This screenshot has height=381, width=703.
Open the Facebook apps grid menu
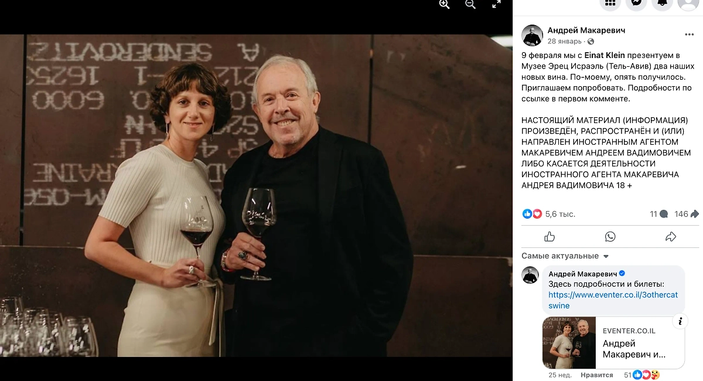coord(610,3)
